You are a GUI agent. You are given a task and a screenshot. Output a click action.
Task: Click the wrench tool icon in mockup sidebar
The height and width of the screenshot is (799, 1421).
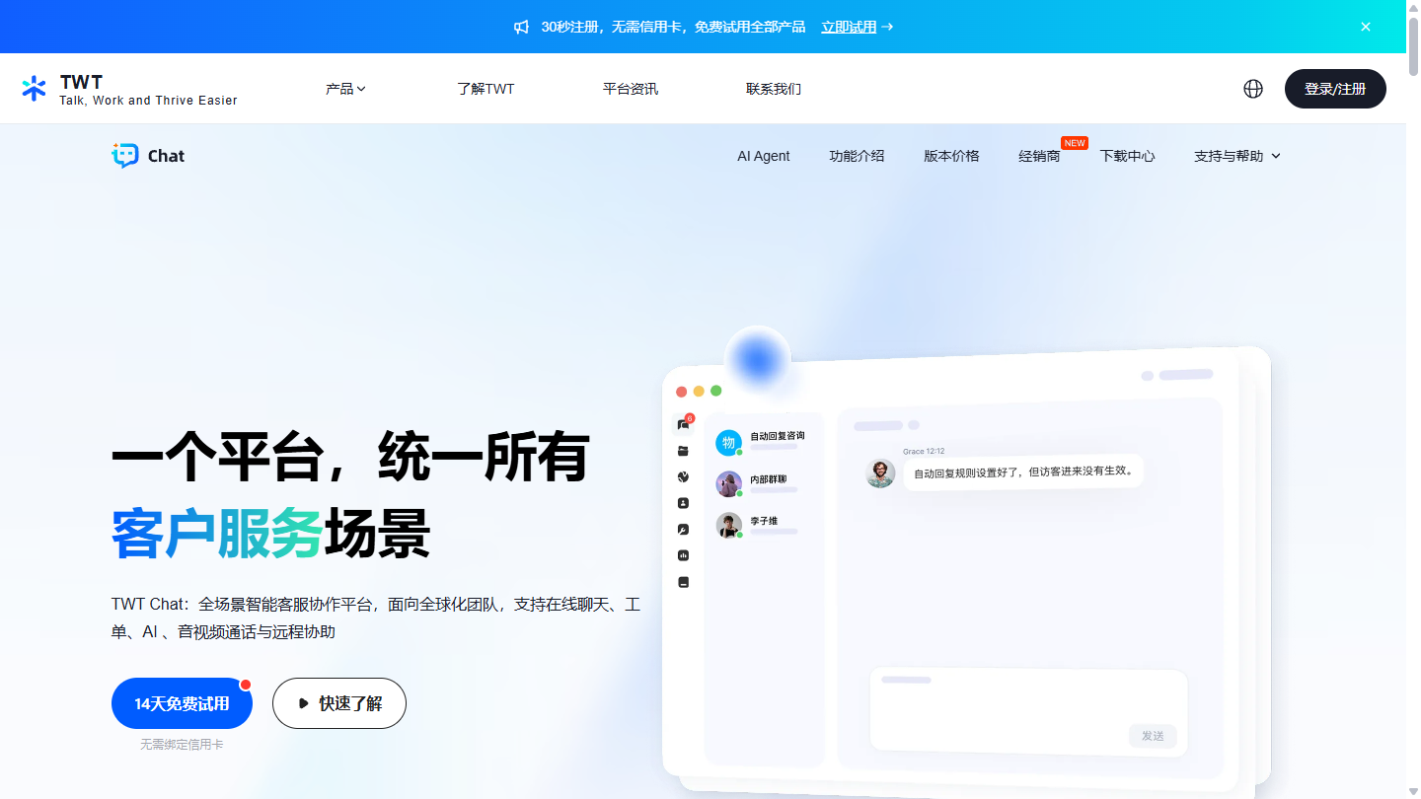[683, 530]
